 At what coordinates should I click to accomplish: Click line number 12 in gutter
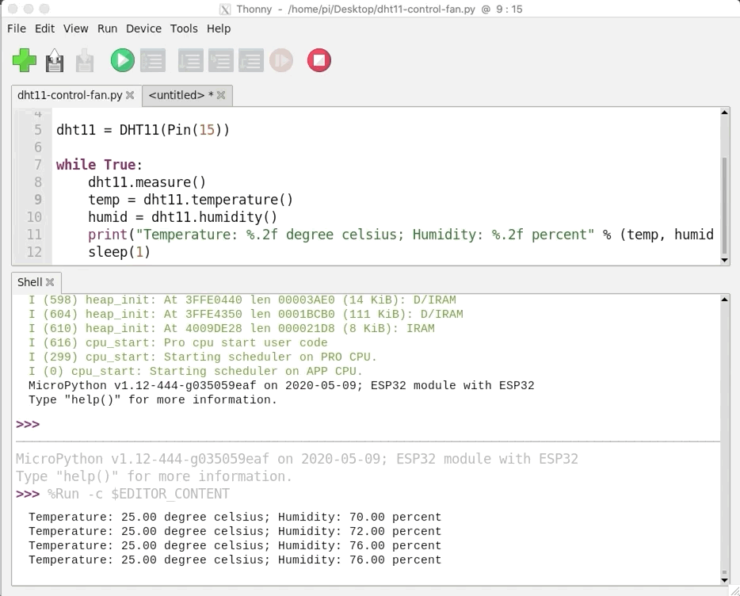34,252
